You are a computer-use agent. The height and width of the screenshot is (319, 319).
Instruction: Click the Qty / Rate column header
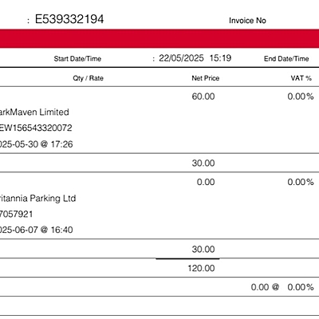[88, 78]
